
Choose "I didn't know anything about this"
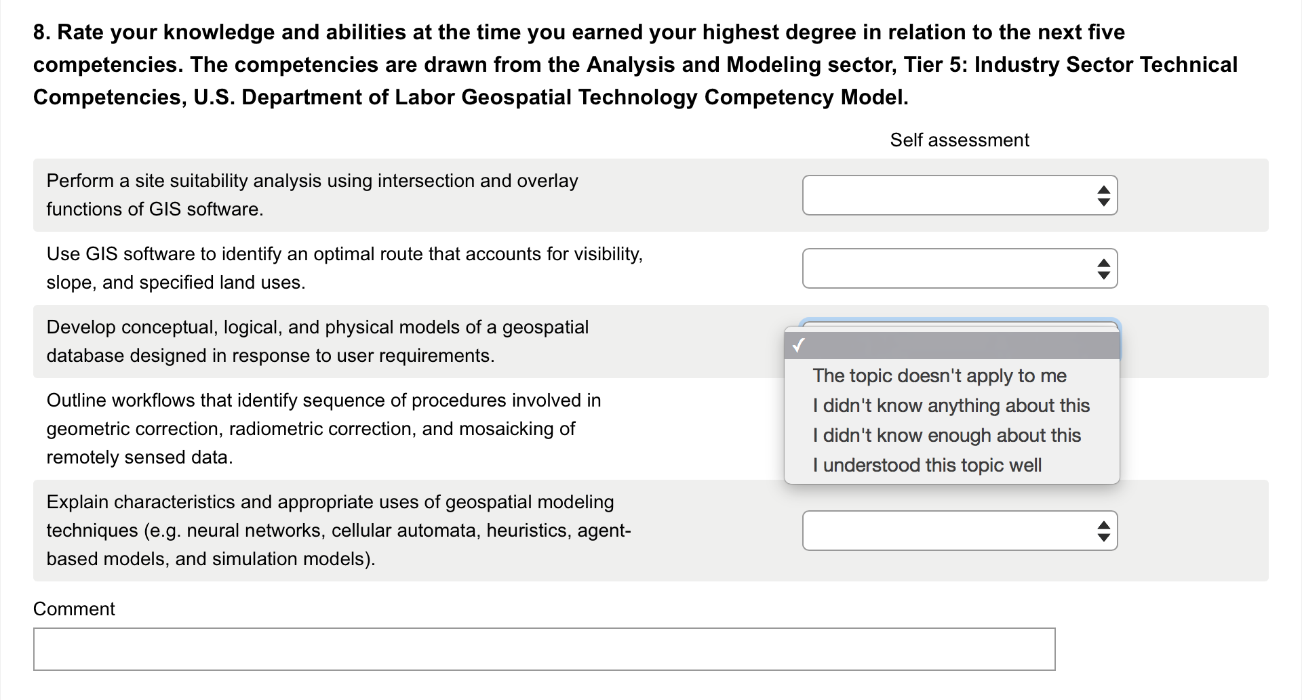952,405
